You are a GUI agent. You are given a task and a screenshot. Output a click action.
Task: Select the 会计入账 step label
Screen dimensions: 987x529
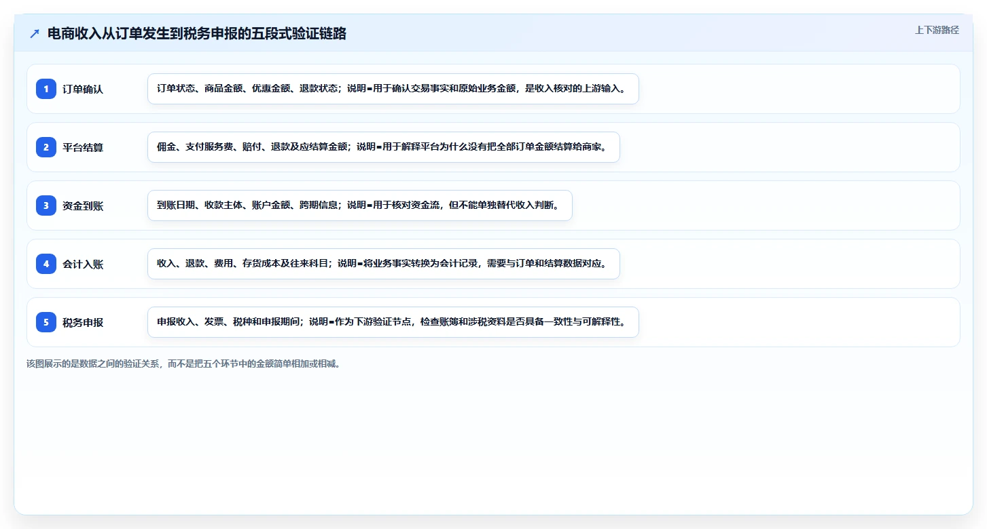pyautogui.click(x=83, y=264)
